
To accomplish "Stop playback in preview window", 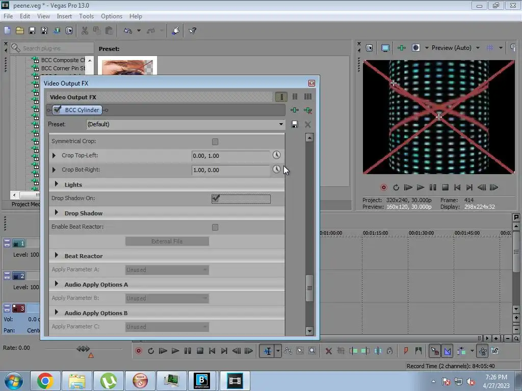I will click(x=445, y=187).
